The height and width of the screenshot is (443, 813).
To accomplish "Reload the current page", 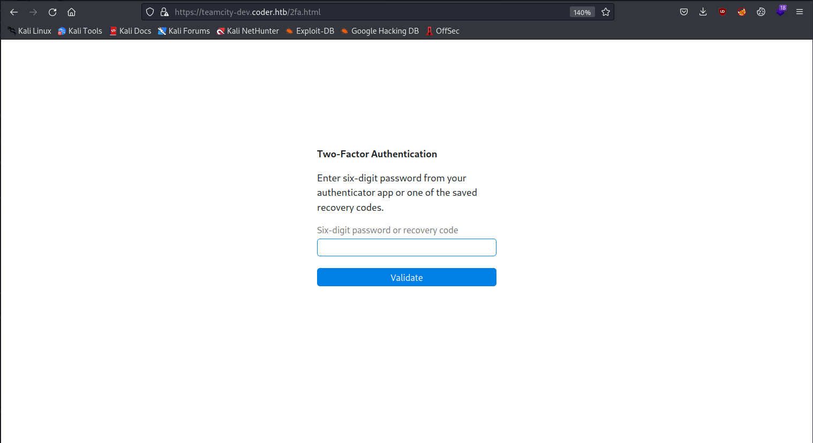I will pos(52,12).
